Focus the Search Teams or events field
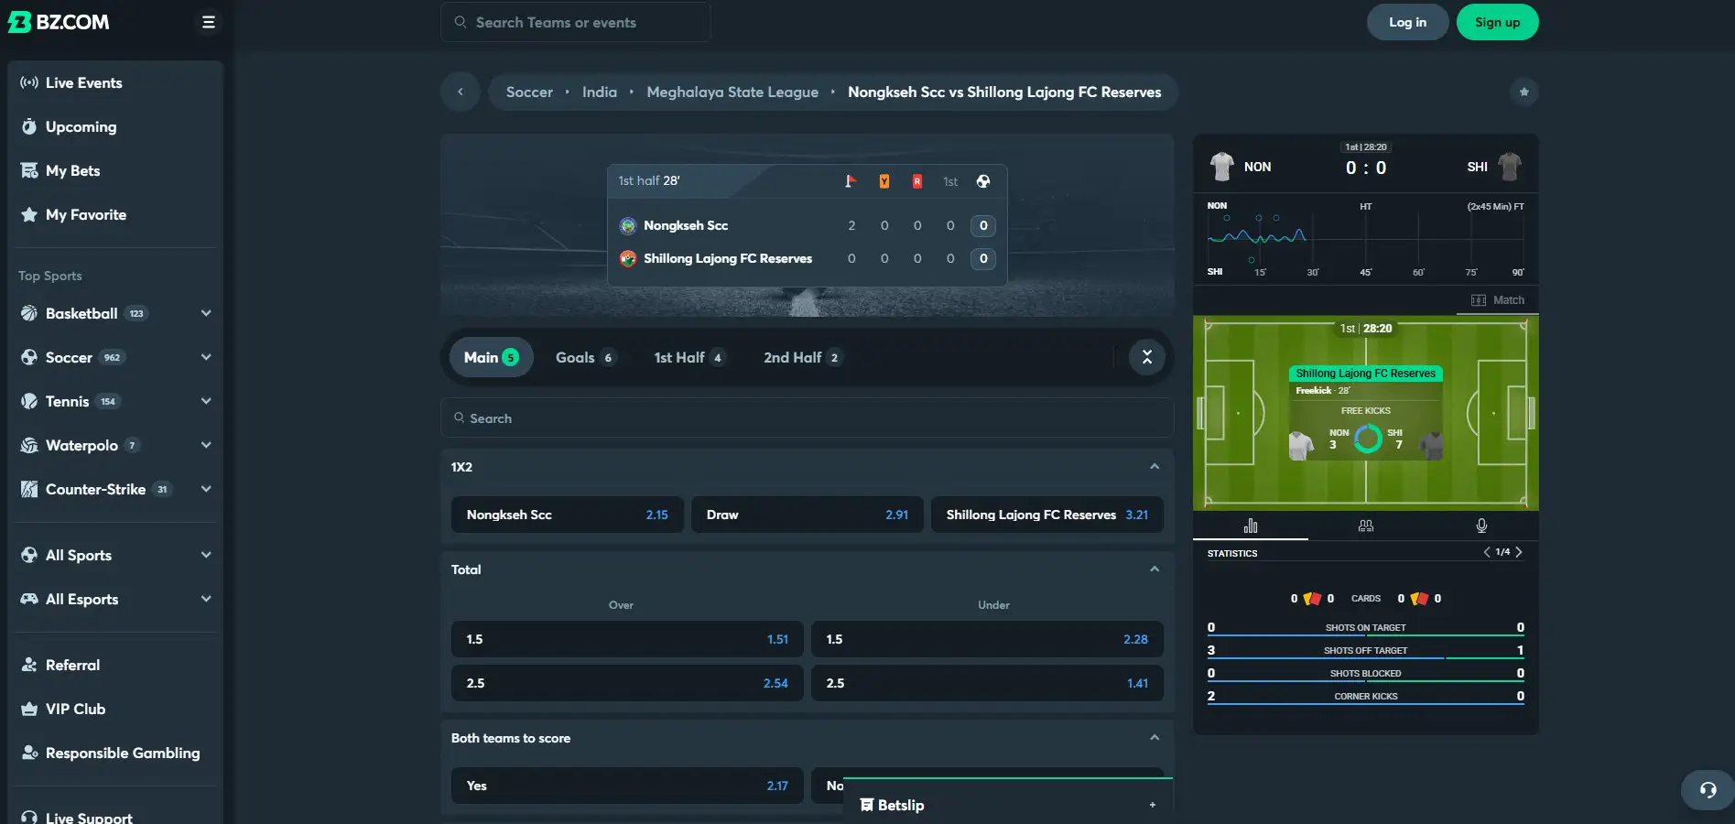1735x824 pixels. pos(576,22)
